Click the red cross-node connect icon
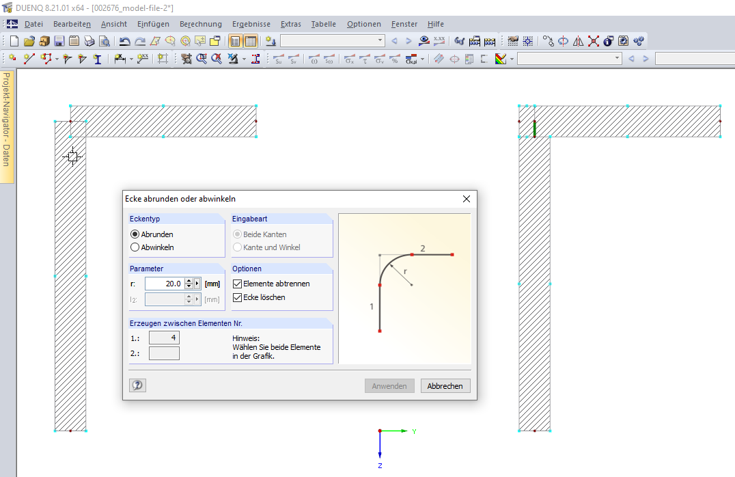This screenshot has width=735, height=477. [x=594, y=41]
